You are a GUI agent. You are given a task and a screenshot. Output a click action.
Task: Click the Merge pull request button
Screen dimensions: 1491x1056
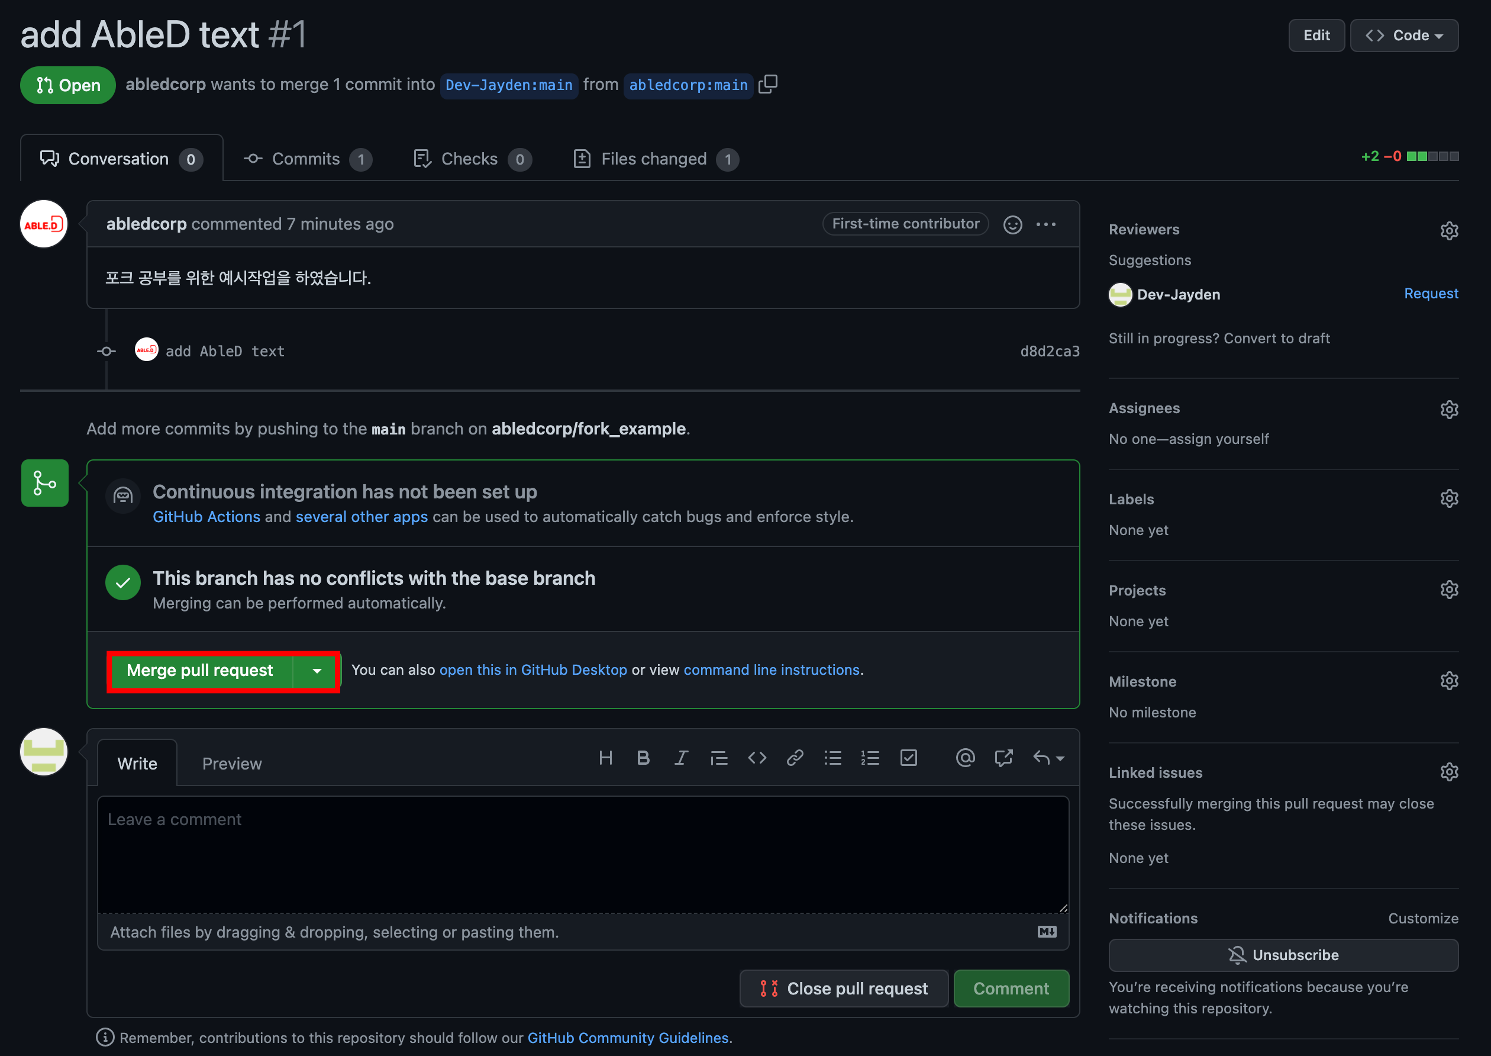pos(199,671)
